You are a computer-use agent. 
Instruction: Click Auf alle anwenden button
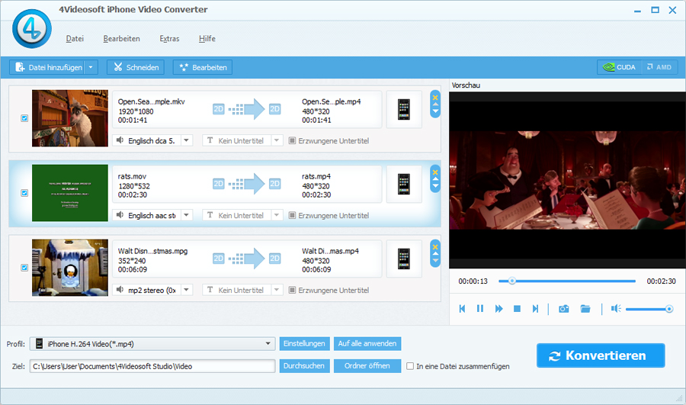coord(367,344)
